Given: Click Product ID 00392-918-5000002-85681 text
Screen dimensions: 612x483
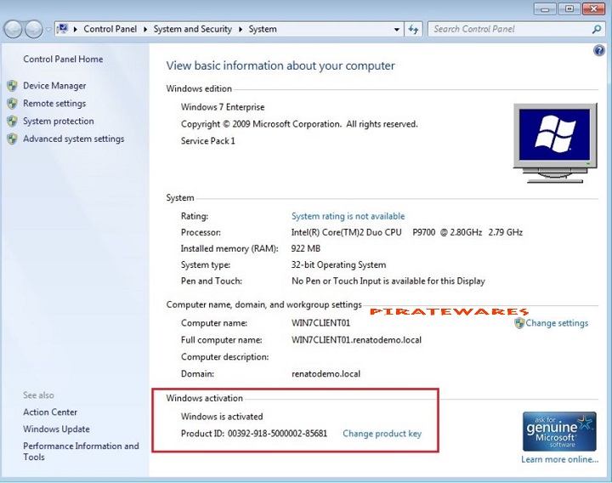Looking at the screenshot, I should pos(253,434).
